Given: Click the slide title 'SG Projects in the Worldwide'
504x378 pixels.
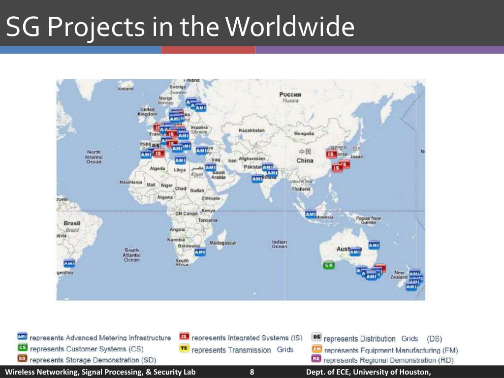Looking at the screenshot, I should 180,26.
